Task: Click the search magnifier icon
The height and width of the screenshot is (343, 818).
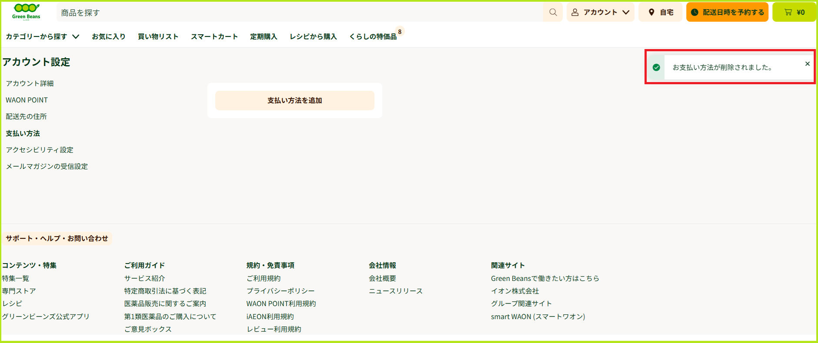Action: click(x=553, y=12)
